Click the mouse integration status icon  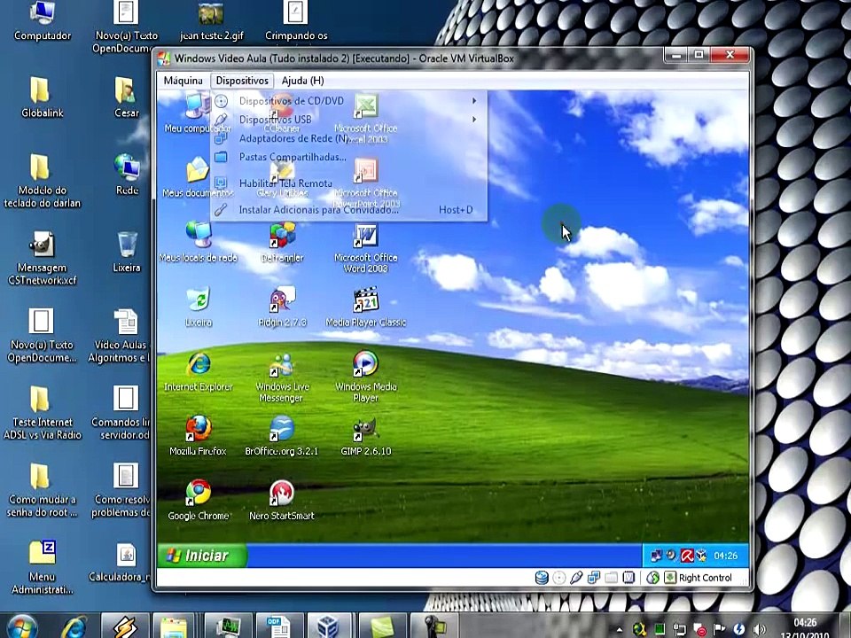(x=653, y=578)
